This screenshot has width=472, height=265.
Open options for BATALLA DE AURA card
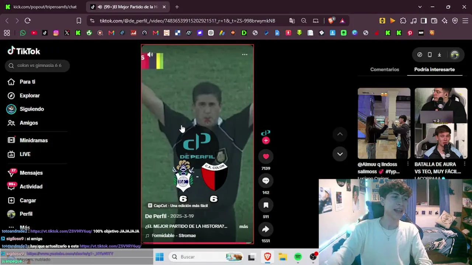465,164
